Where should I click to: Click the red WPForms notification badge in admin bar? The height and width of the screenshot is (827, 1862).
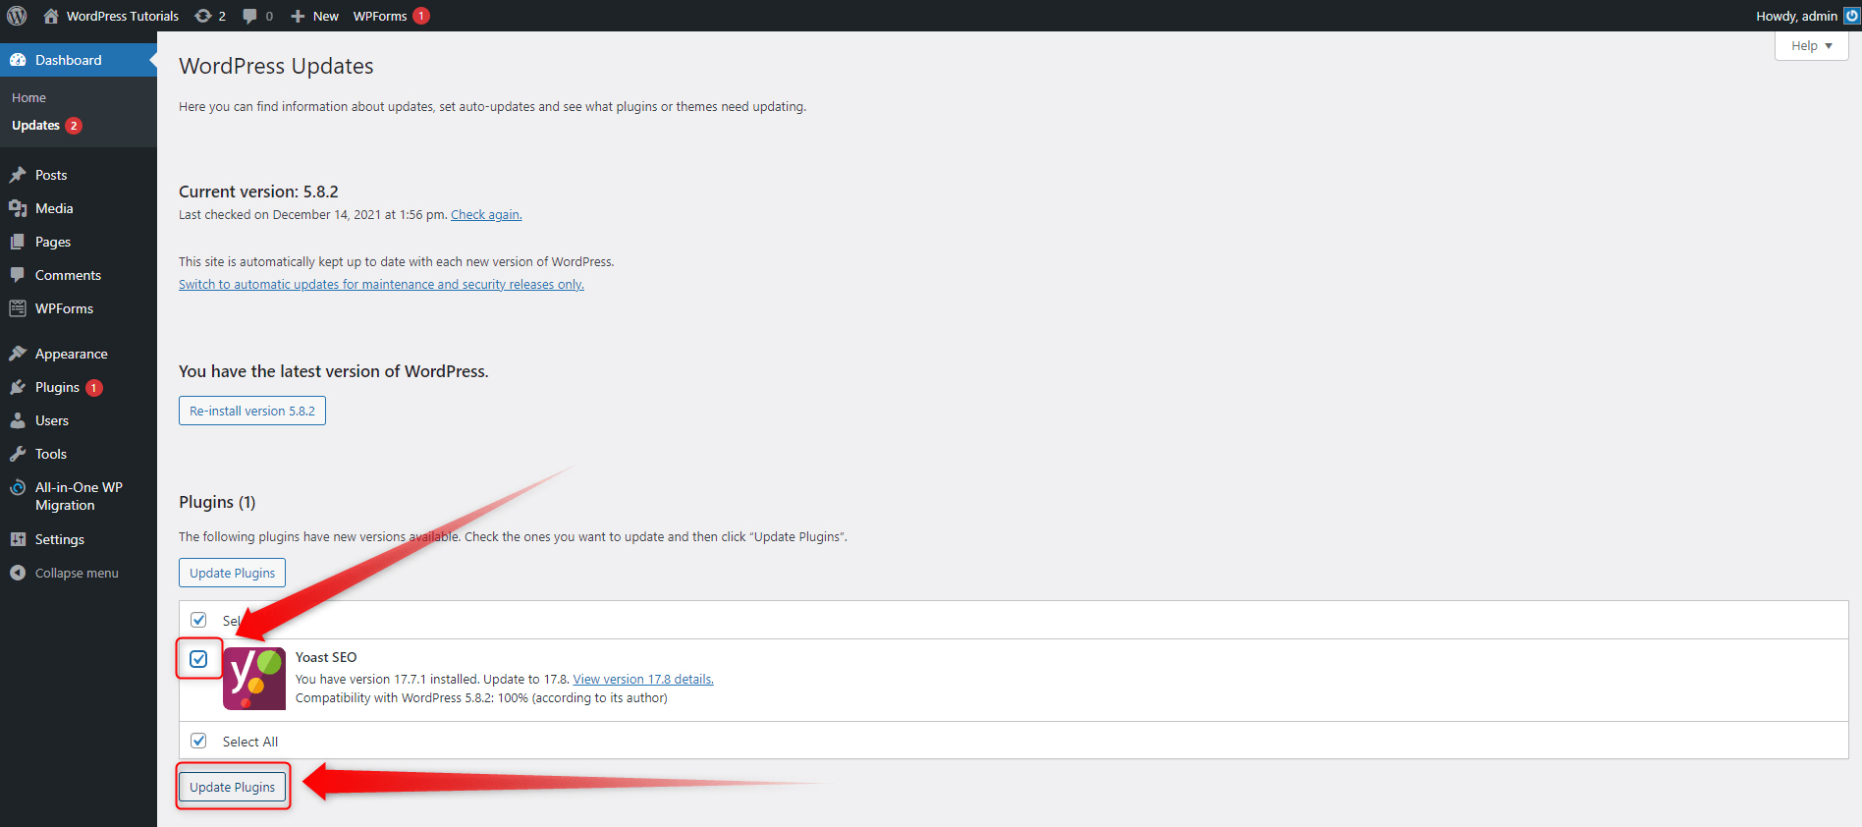pyautogui.click(x=421, y=16)
